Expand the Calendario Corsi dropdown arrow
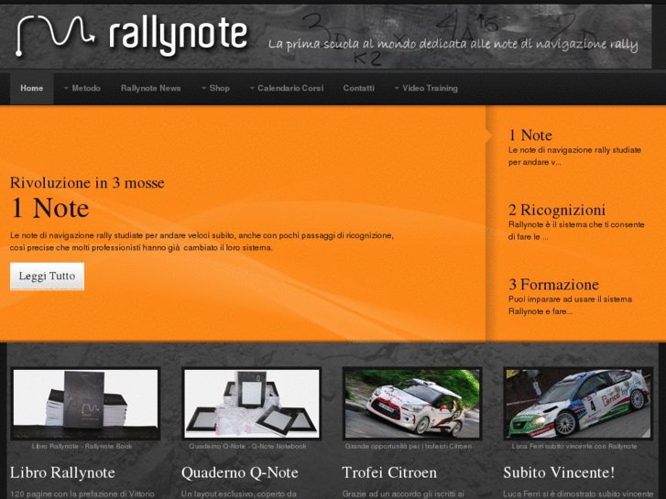The width and height of the screenshot is (666, 499). pyautogui.click(x=252, y=88)
